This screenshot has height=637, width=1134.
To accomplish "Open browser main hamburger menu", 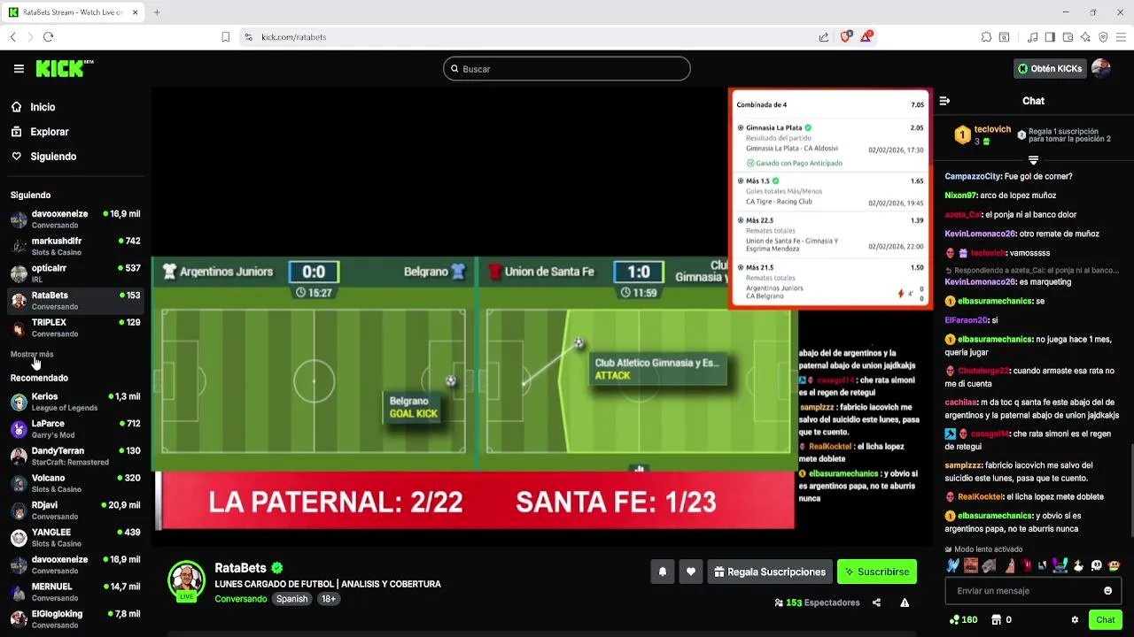I will [1121, 37].
